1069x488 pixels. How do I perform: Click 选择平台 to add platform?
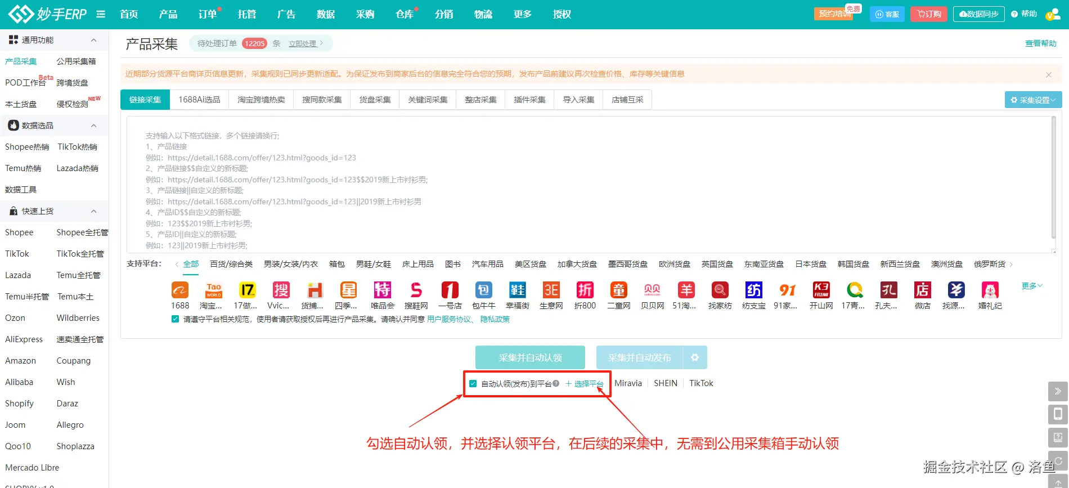pos(585,384)
